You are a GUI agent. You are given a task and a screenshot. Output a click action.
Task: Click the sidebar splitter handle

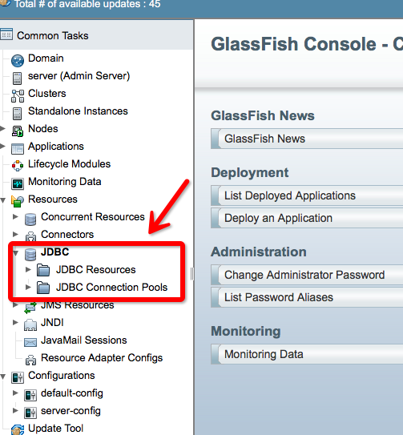(x=191, y=274)
